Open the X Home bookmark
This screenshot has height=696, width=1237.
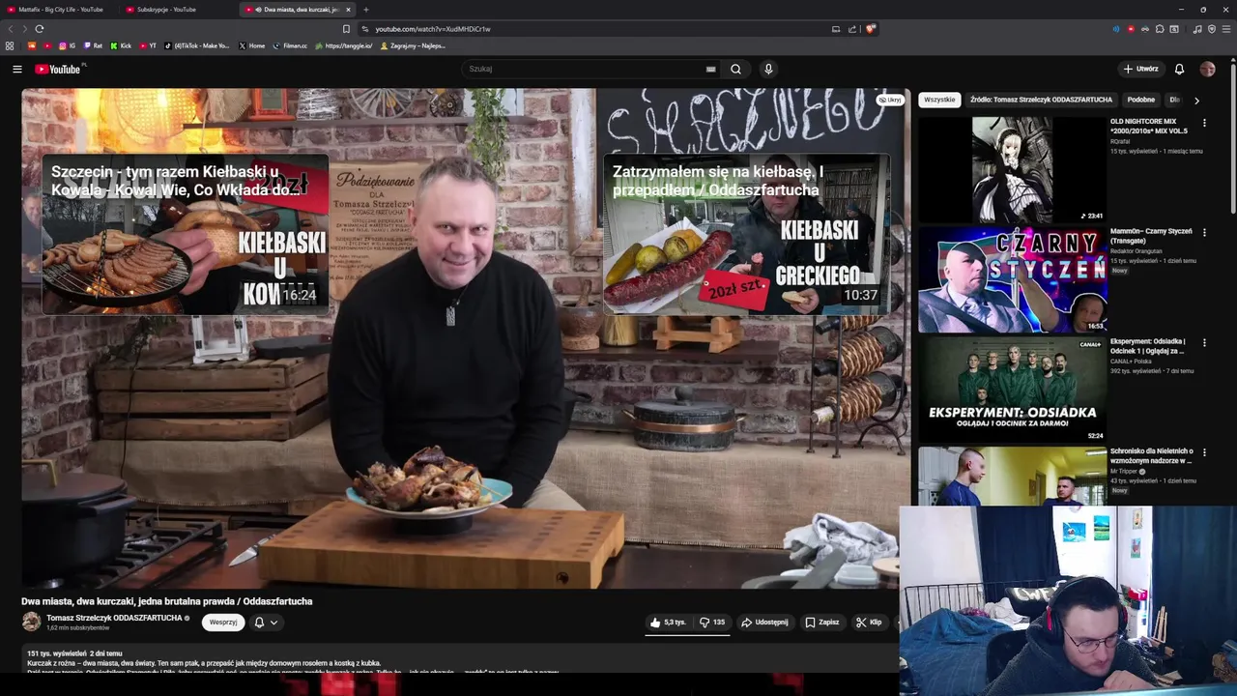point(251,45)
